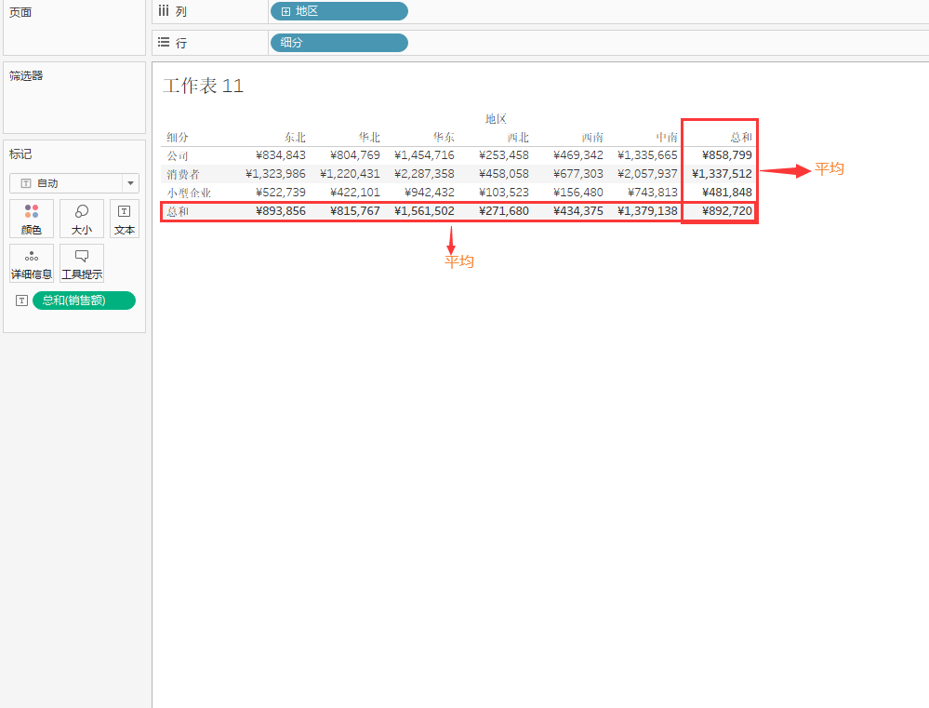Viewport: 929px width, 708px height.
Task: Click cell value ¥1,337,512
Action: tap(722, 174)
